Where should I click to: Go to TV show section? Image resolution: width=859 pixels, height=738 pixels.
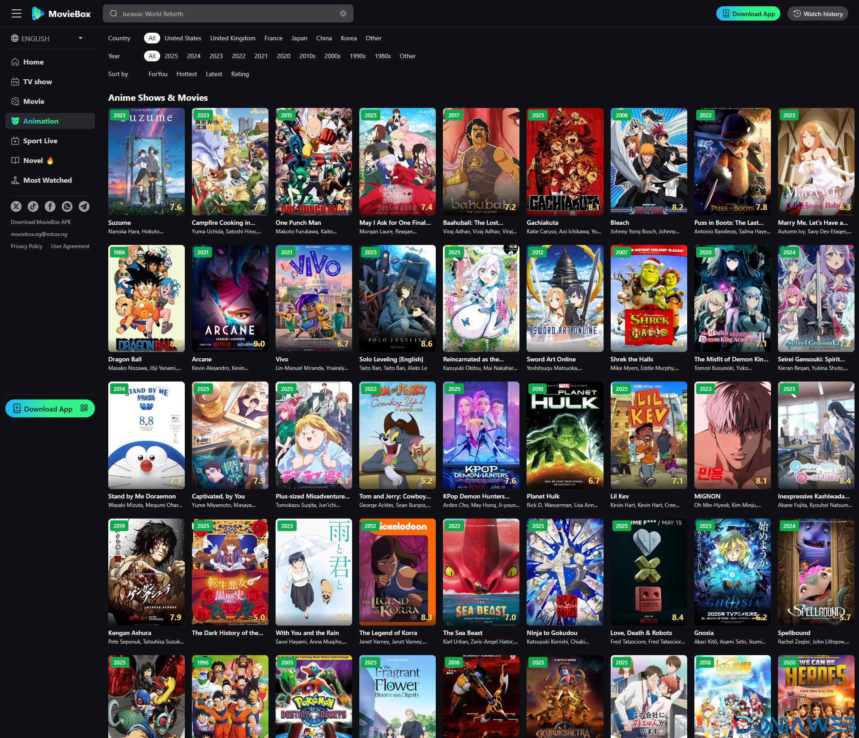click(x=38, y=82)
